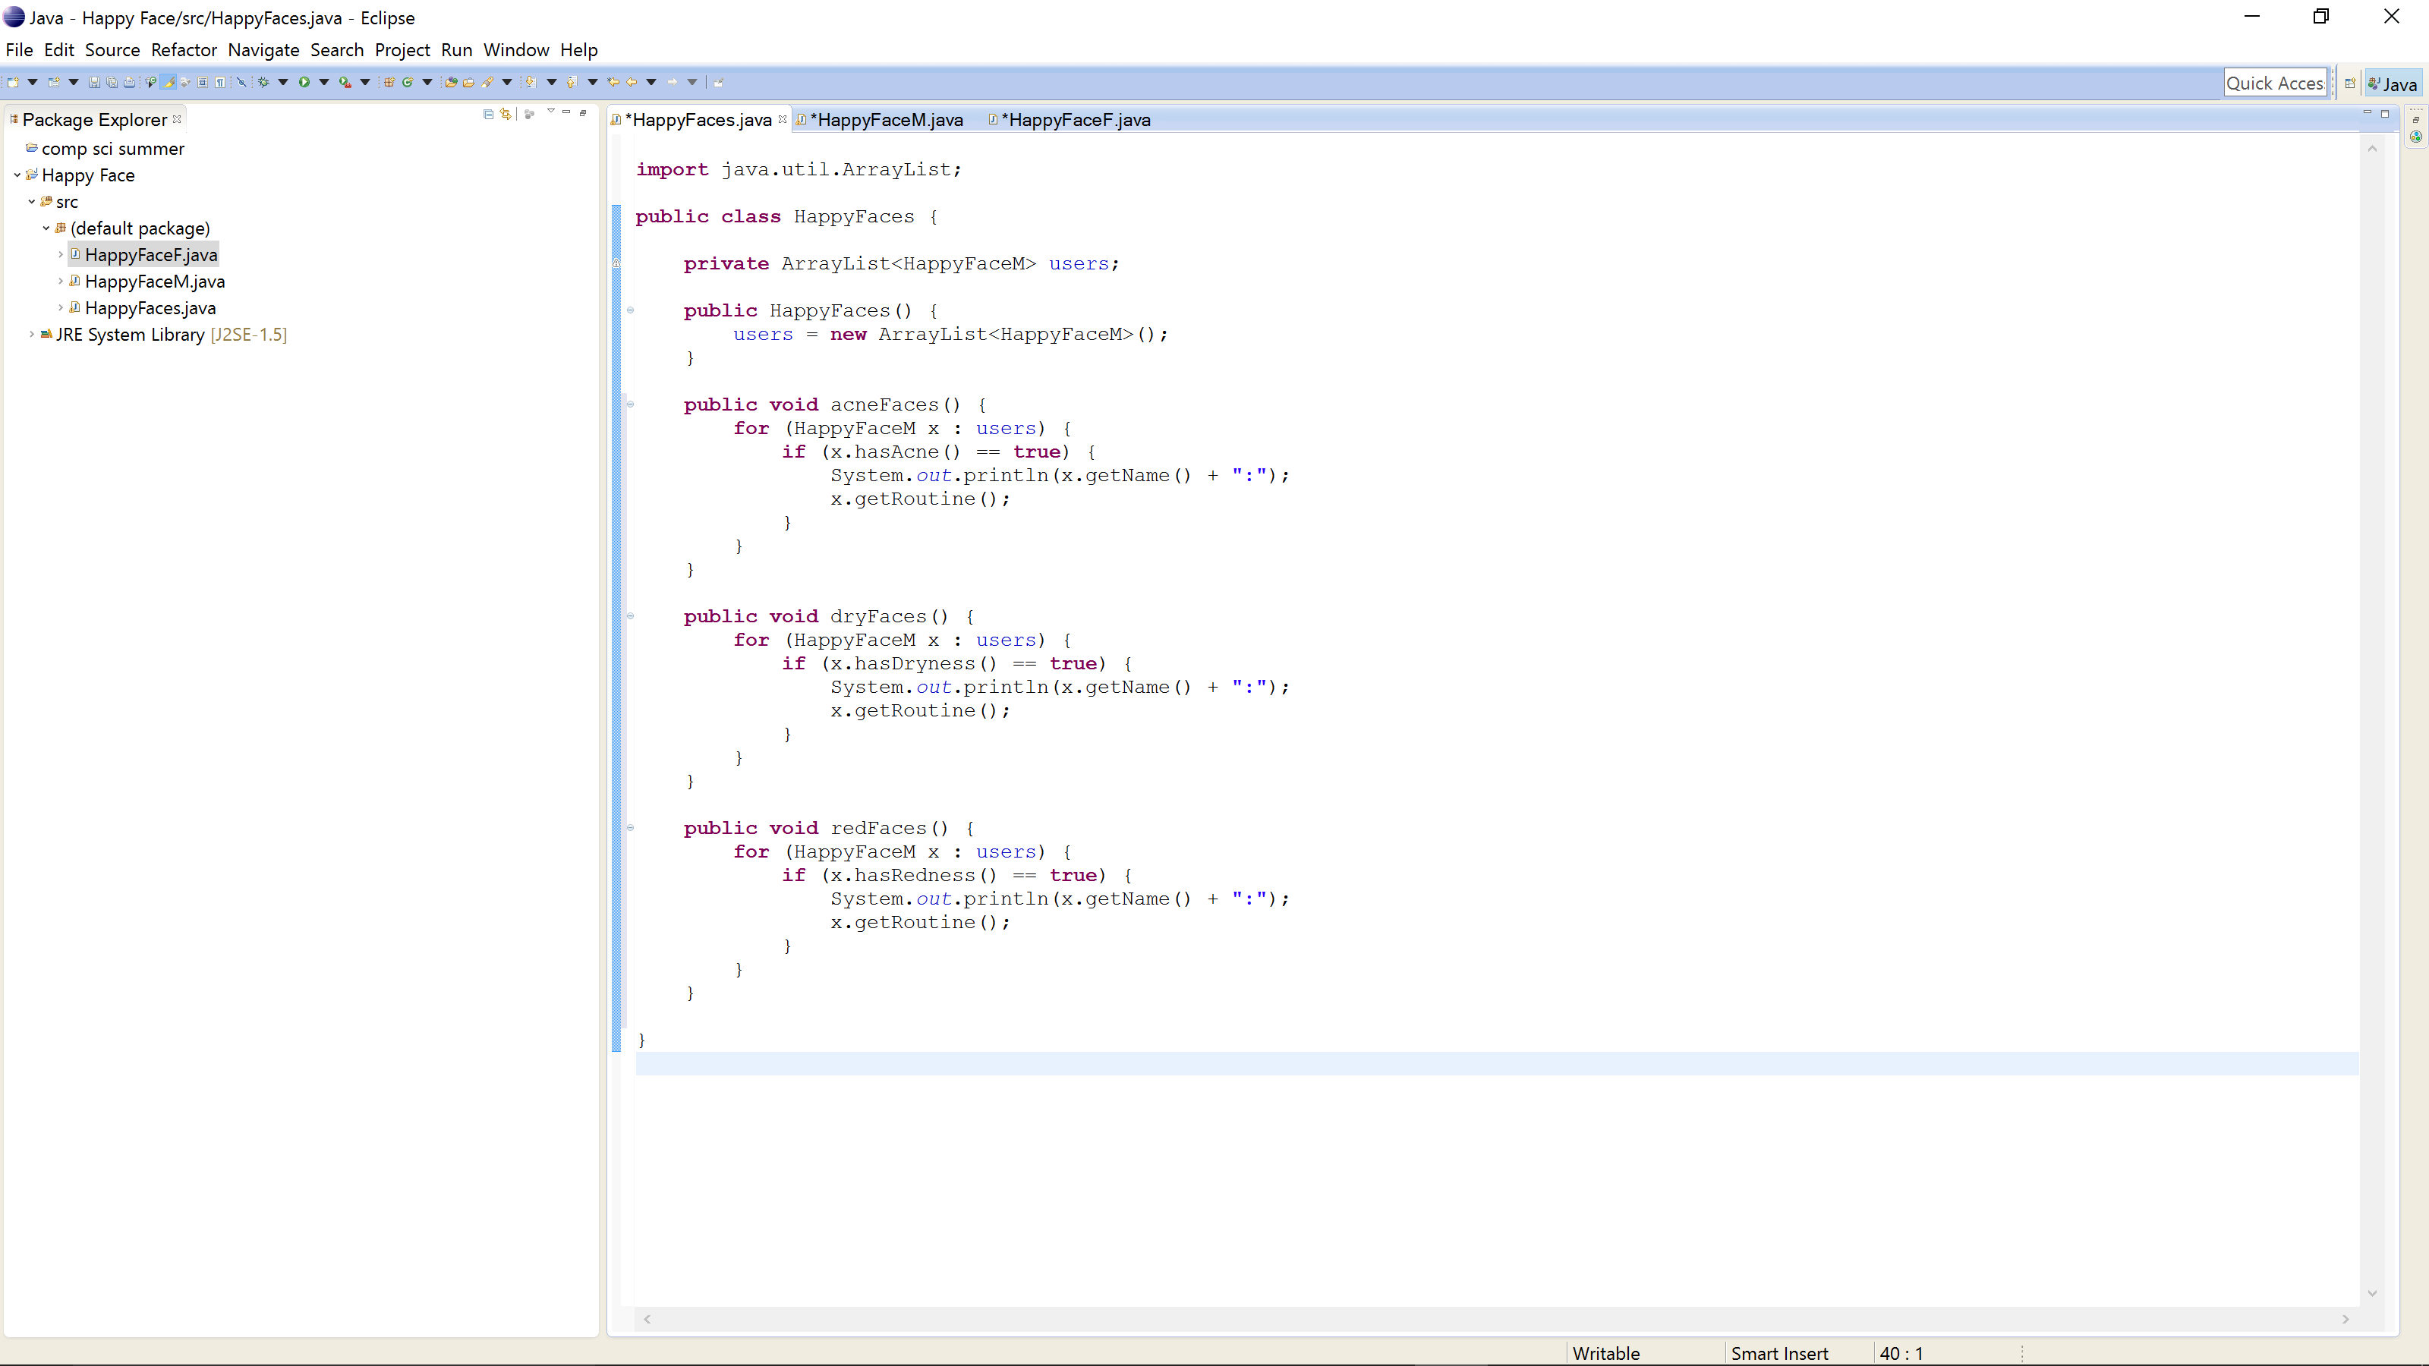Click the Java perspective button
Screen dimensions: 2429x1366
2393,83
